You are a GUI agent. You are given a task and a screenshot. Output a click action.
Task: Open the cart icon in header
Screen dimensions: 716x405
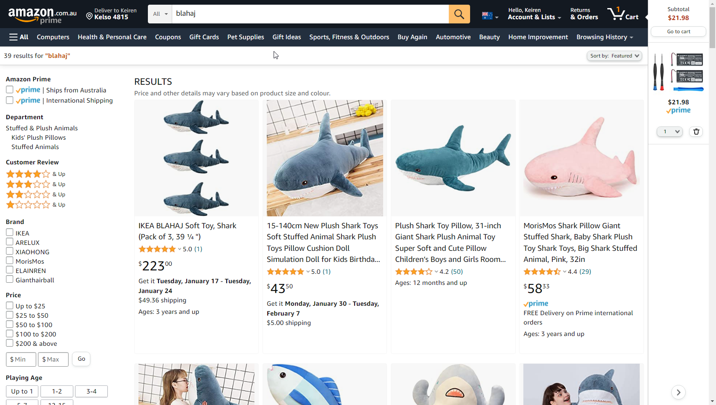pos(623,14)
